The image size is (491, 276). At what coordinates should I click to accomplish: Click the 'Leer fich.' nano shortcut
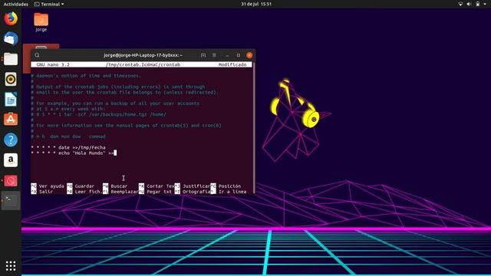(85, 192)
